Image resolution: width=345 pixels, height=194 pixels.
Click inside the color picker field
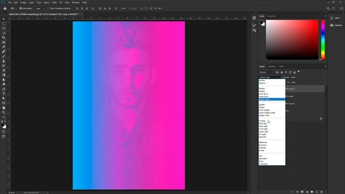click(292, 39)
